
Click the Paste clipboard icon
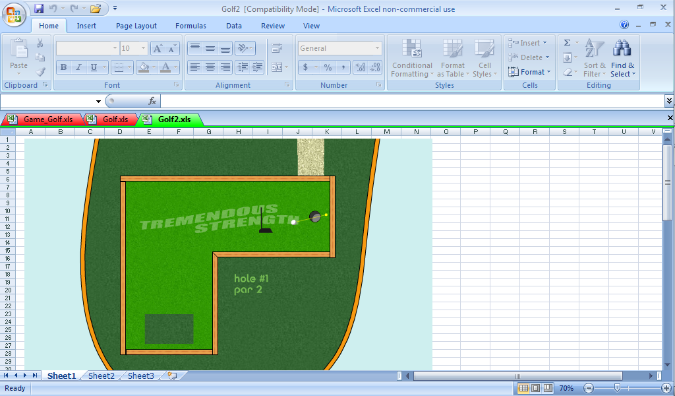point(19,50)
